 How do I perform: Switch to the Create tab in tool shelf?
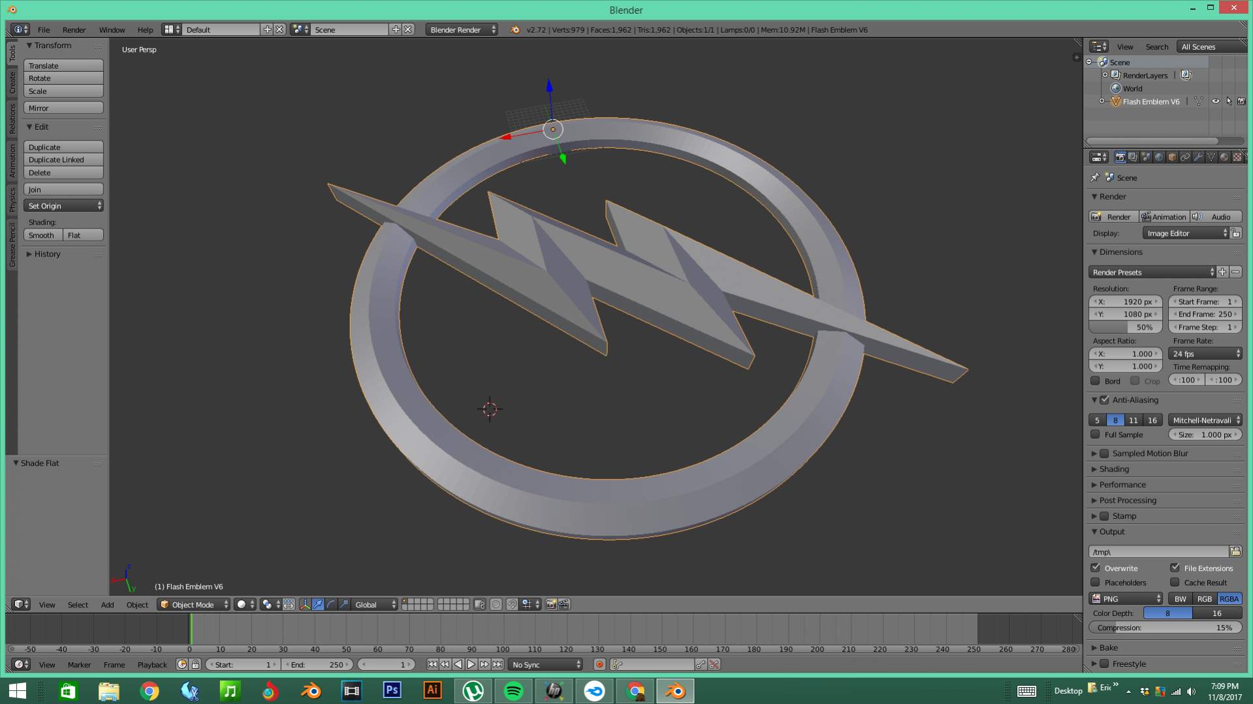(12, 83)
